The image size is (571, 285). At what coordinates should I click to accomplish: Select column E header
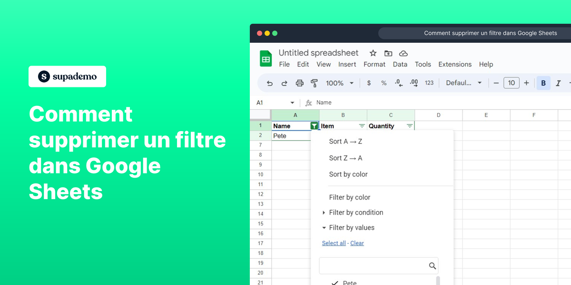pyautogui.click(x=486, y=115)
